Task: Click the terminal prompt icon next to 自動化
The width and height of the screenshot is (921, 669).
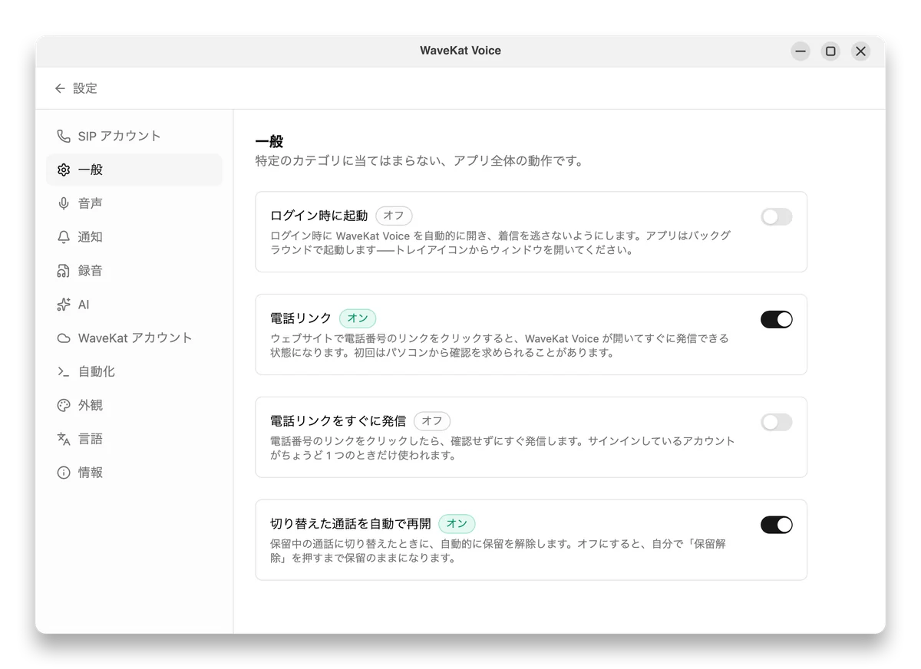Action: pos(64,371)
